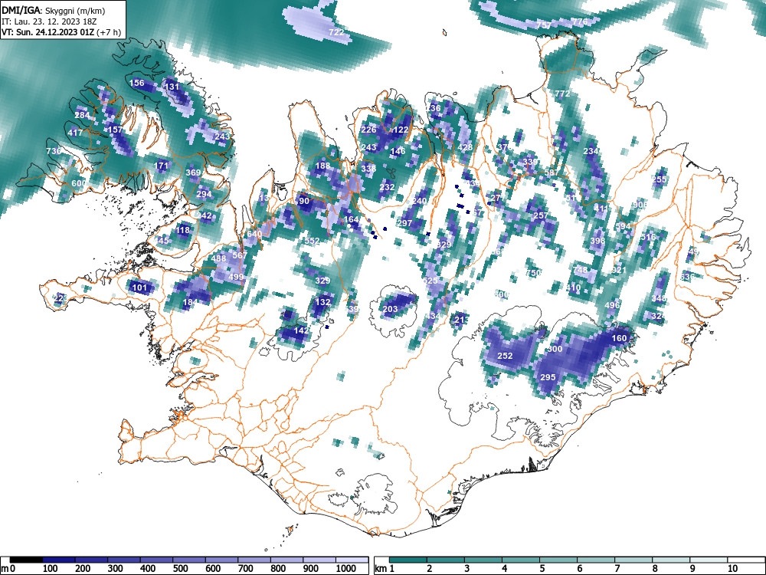
Task: Click the '(+7 h)' forecast offset text
Action: click(x=108, y=33)
